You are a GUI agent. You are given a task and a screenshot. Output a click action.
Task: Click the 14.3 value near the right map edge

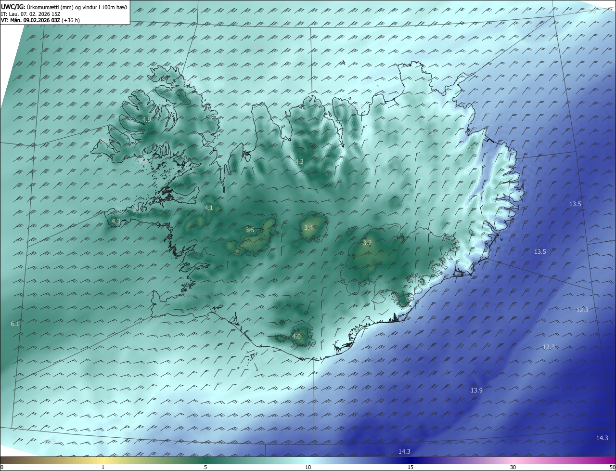[602, 438]
